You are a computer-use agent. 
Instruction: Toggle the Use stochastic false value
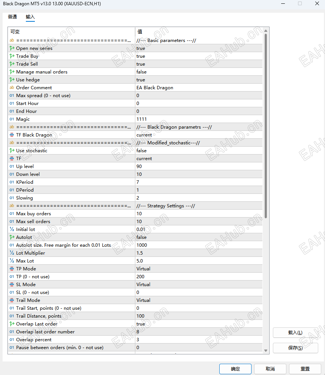click(199, 151)
